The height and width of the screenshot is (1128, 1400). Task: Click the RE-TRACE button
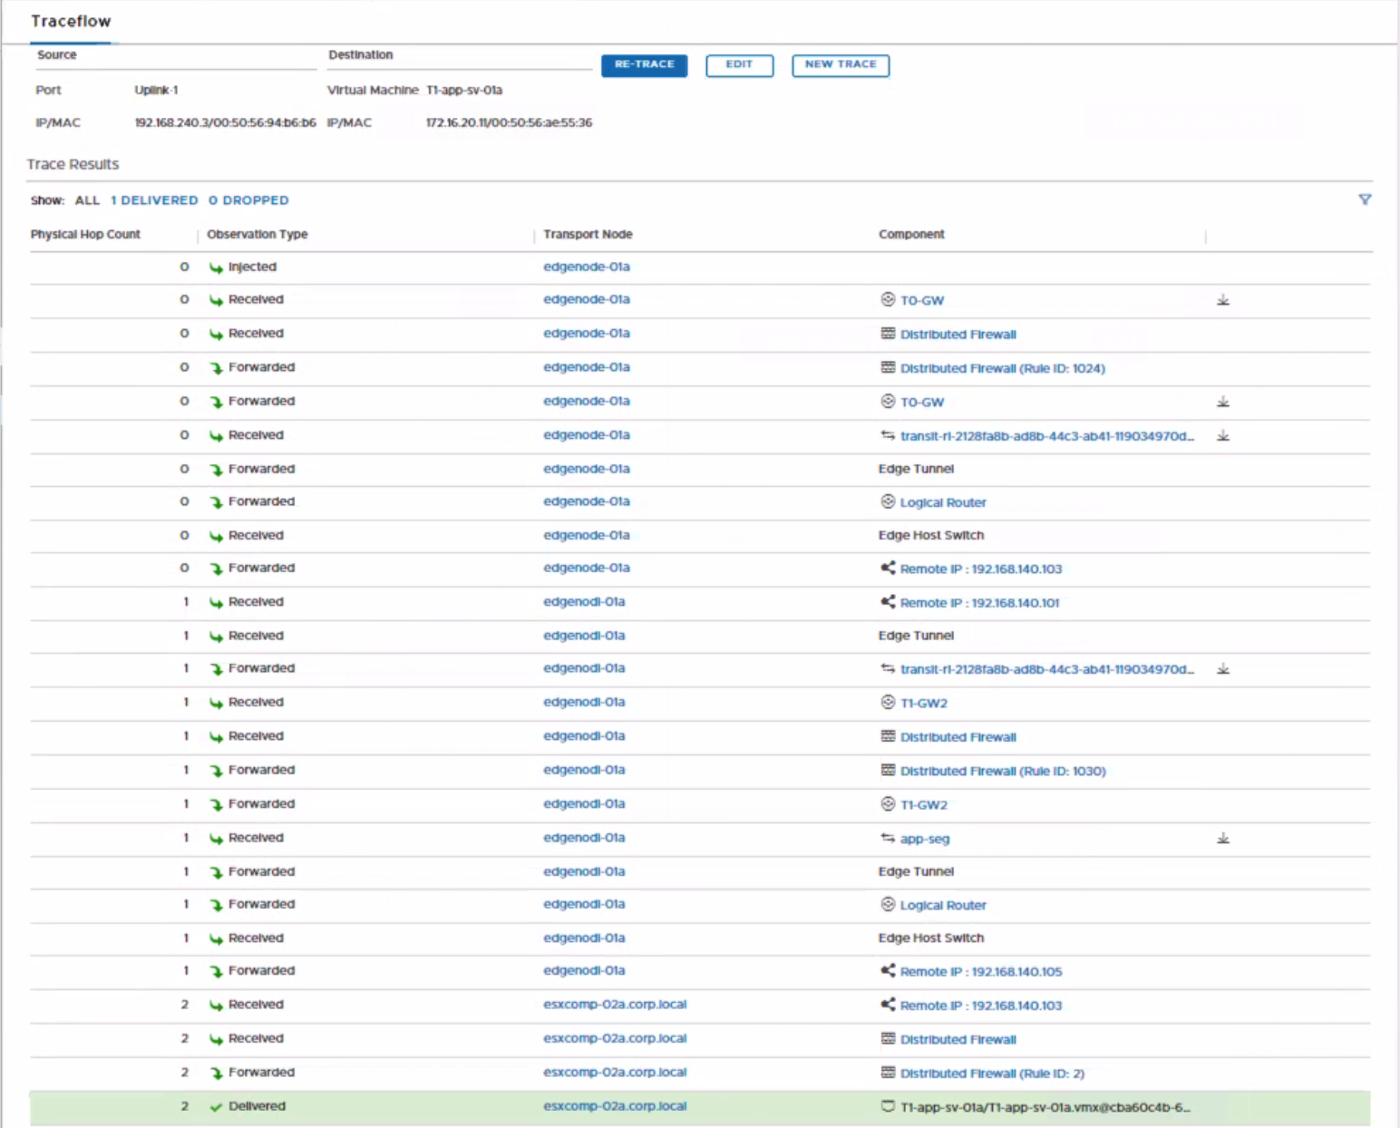pos(644,65)
